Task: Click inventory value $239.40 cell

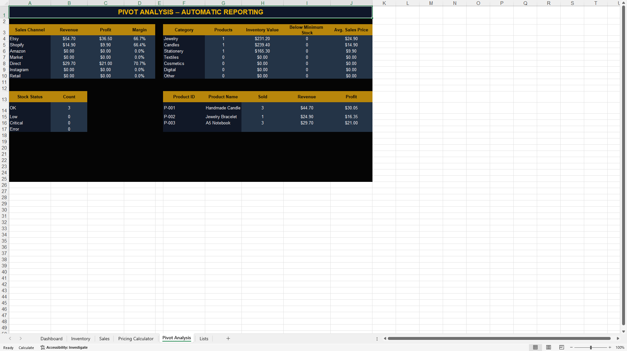Action: (262, 45)
